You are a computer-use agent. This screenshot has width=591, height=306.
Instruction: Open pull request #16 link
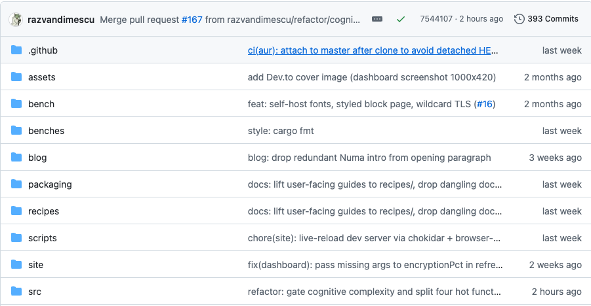[x=484, y=104]
